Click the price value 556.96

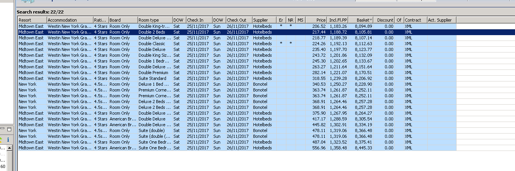[x=319, y=148]
